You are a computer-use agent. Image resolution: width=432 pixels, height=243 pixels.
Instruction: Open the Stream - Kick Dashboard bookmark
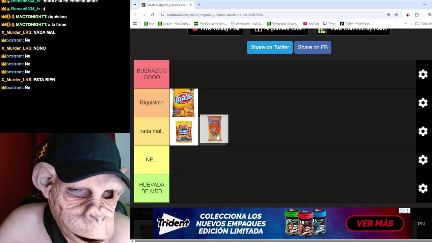point(174,24)
